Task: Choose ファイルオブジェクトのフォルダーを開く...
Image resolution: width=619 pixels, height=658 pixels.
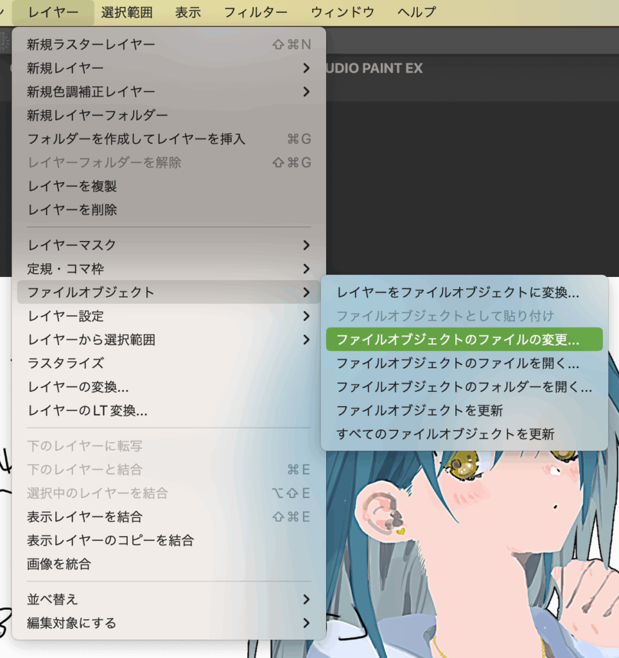Action: click(x=464, y=386)
